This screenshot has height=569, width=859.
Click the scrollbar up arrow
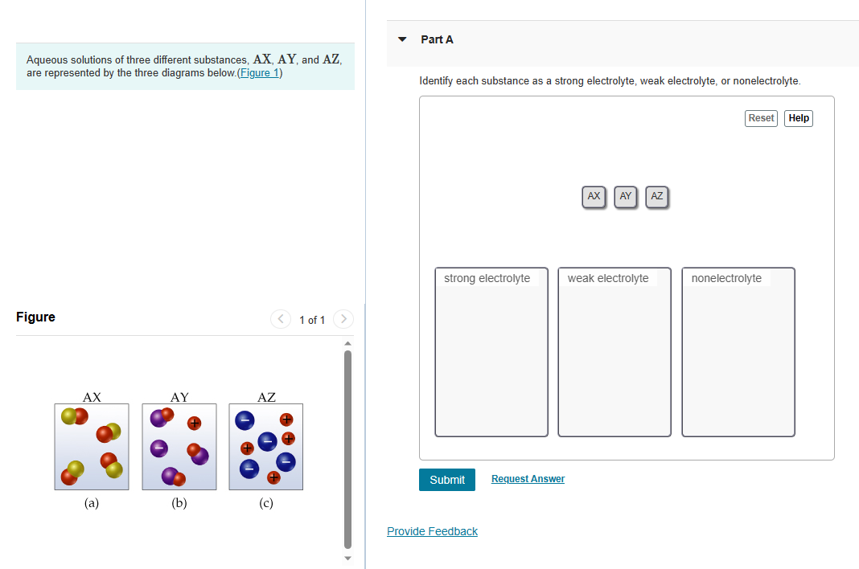click(x=347, y=343)
